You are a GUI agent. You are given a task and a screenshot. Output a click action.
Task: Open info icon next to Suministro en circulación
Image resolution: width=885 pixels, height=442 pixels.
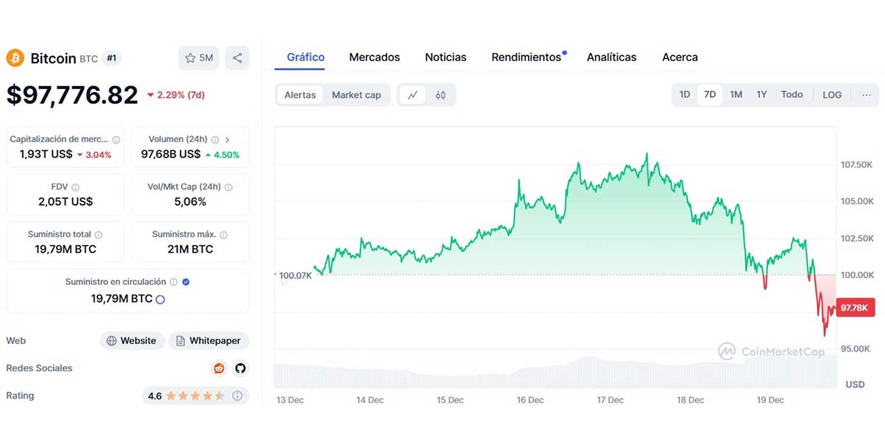point(173,282)
